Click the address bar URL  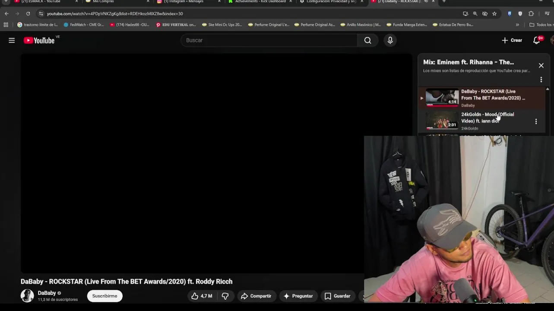pos(115,13)
